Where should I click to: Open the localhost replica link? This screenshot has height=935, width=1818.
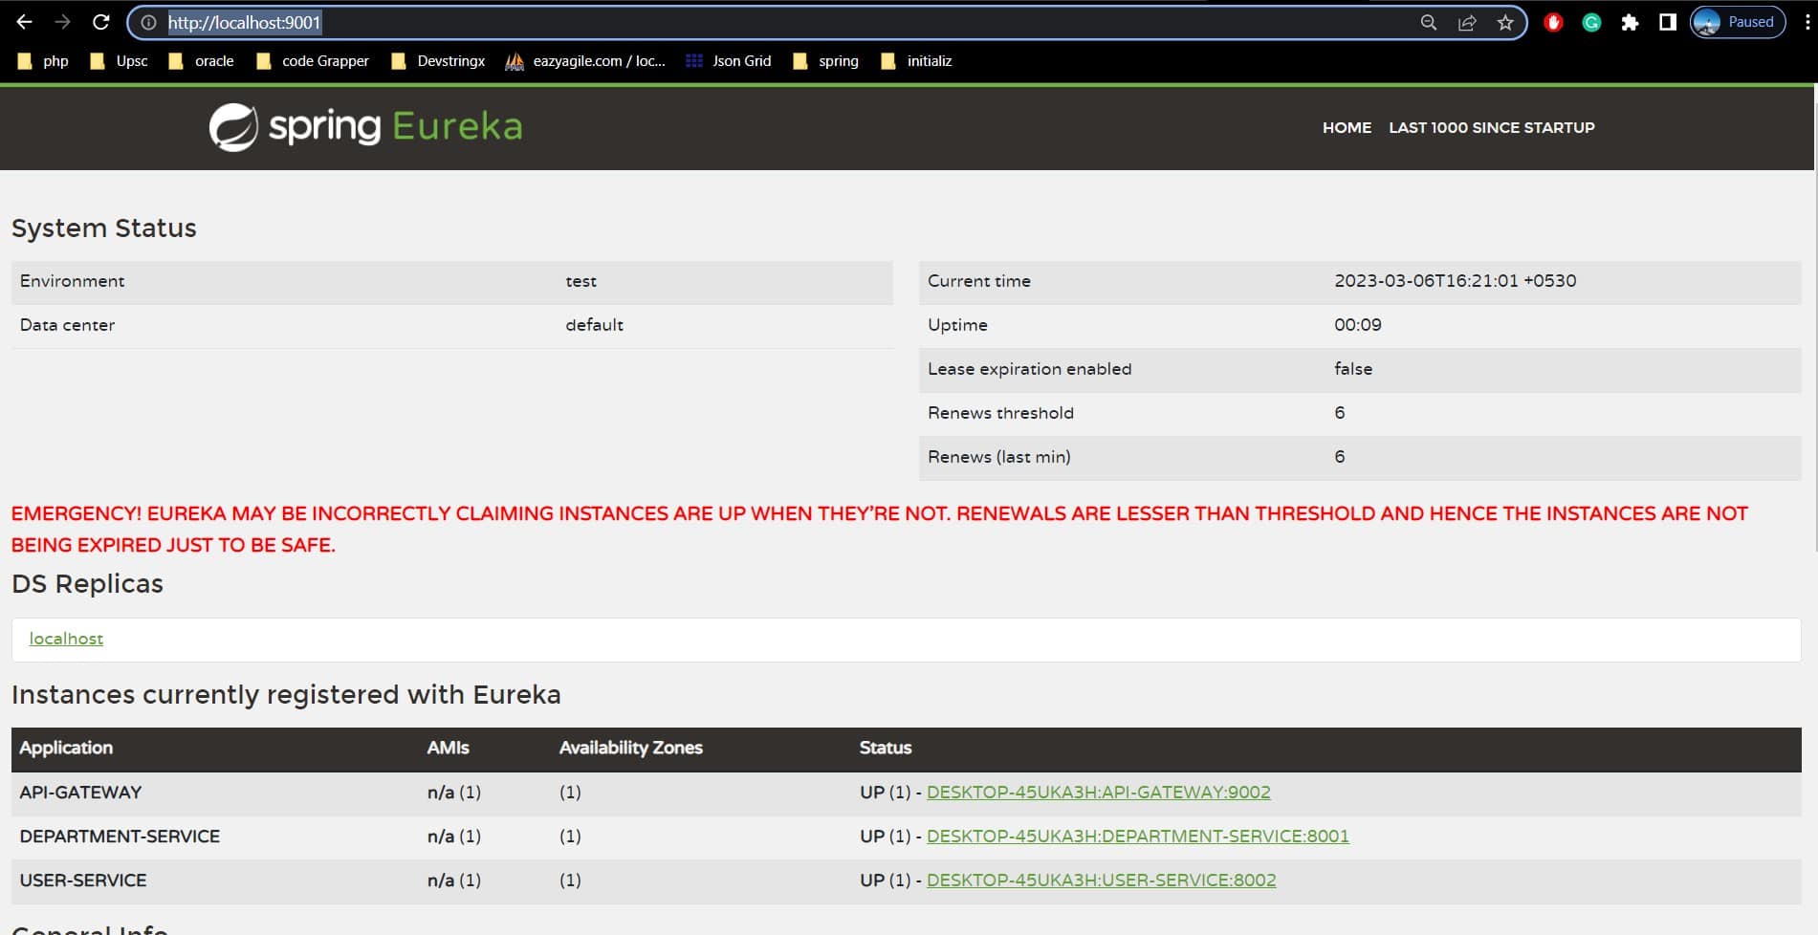[66, 639]
